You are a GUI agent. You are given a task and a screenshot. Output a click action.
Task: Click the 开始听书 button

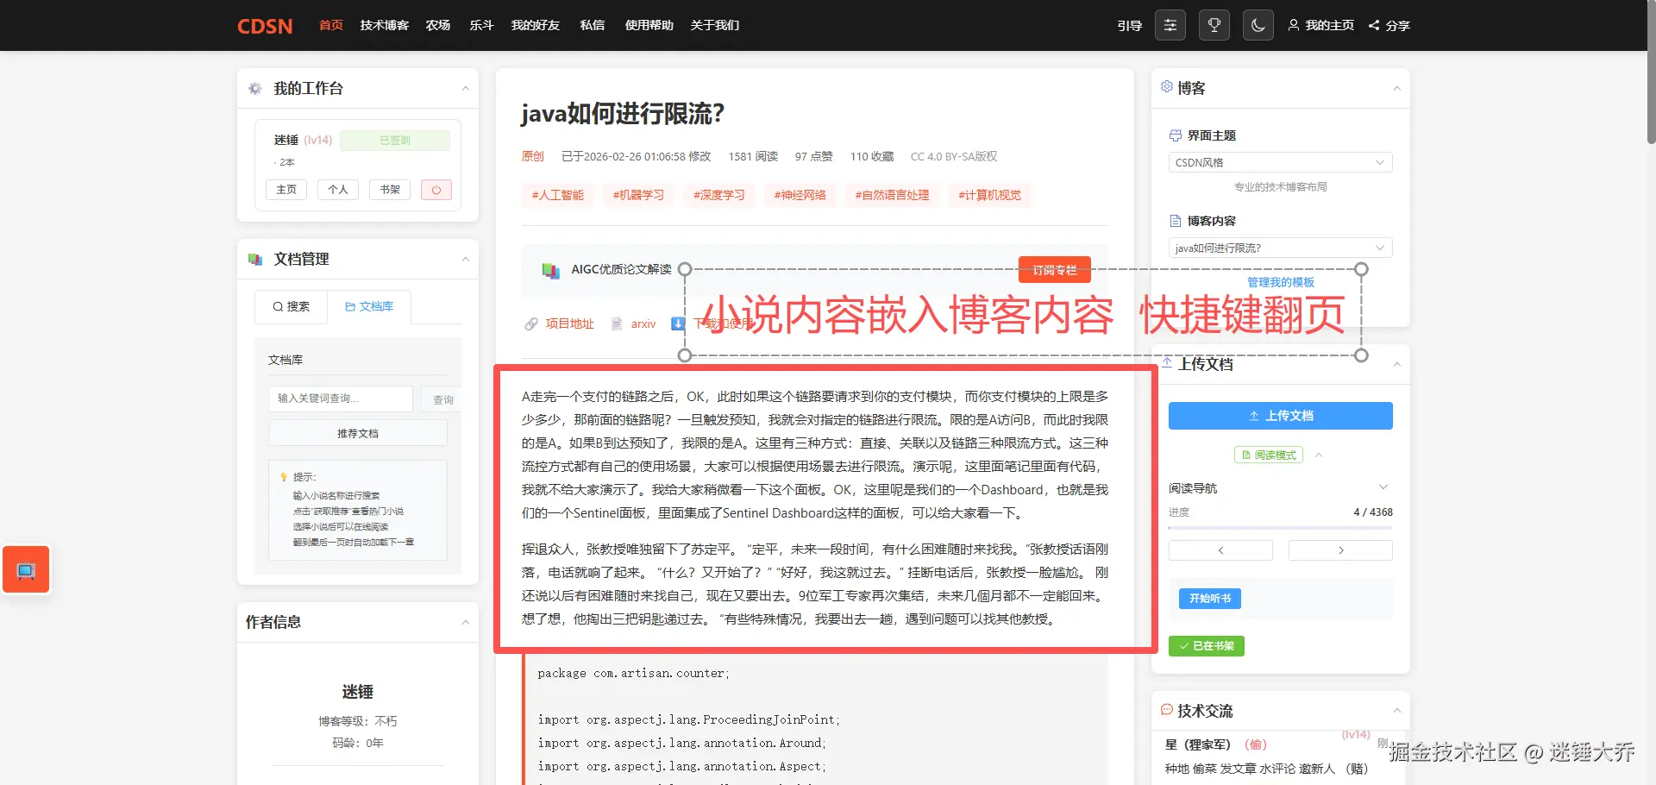[1210, 599]
